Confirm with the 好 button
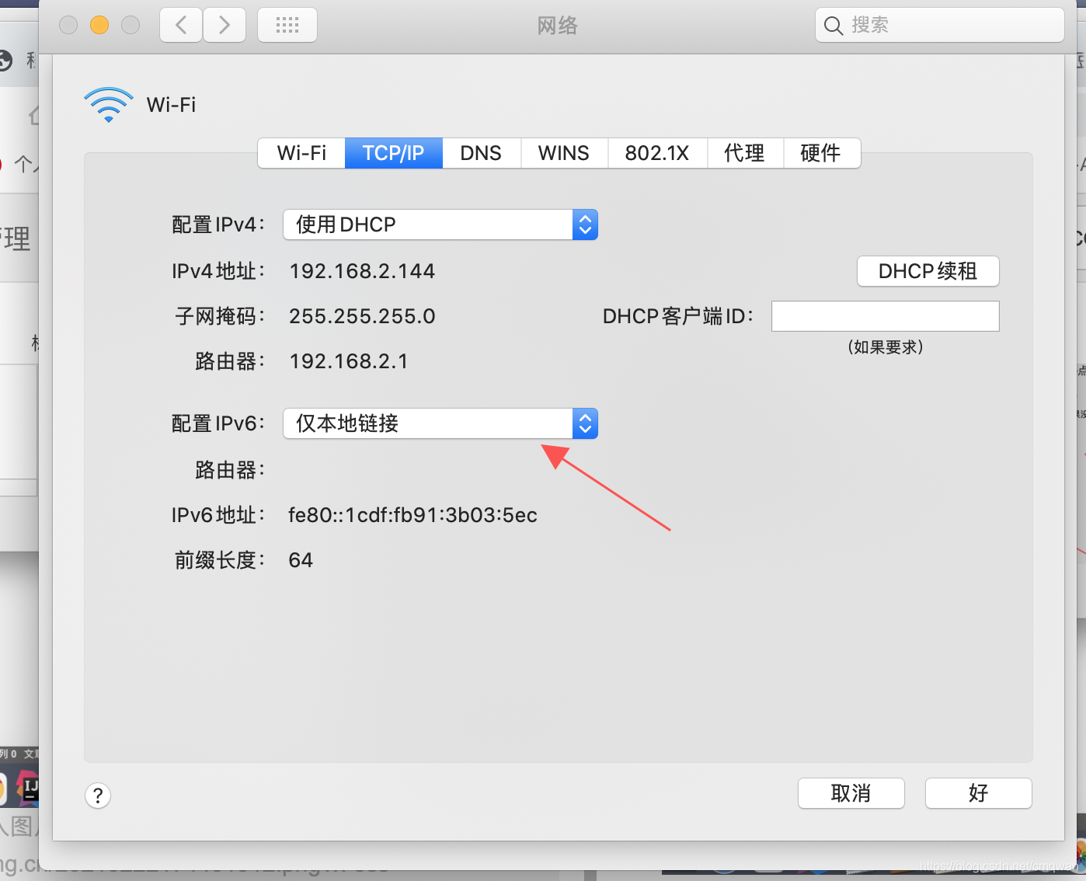 979,793
